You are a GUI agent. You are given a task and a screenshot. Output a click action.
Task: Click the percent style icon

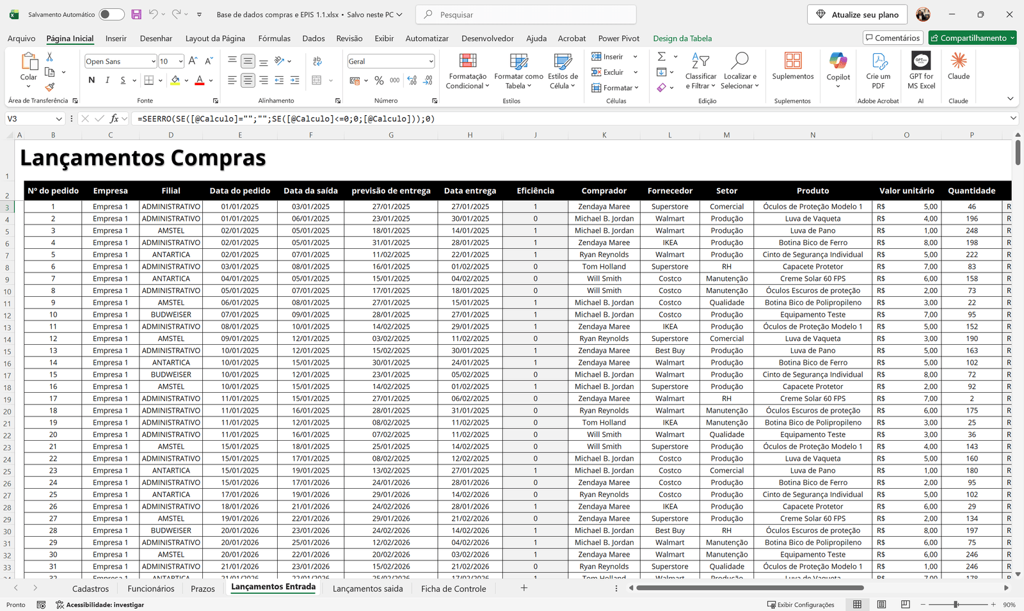tap(379, 80)
